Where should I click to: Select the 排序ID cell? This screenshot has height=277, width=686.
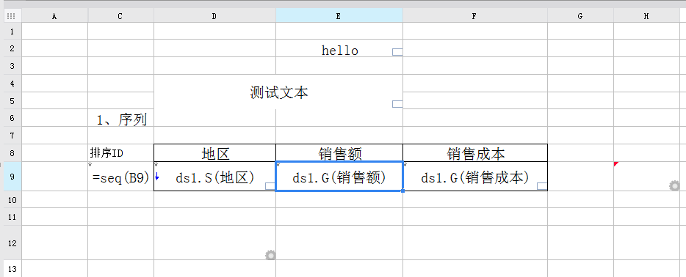click(120, 152)
